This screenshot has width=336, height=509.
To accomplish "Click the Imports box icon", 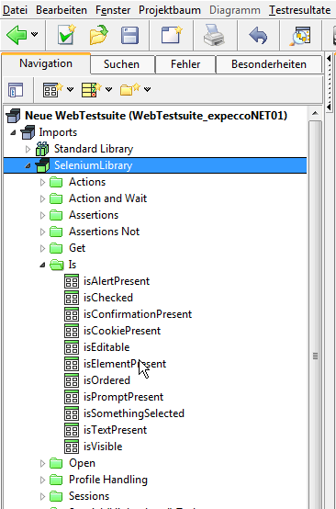I will coord(28,132).
